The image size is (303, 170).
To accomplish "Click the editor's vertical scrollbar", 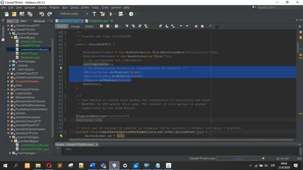I will click(298, 47).
